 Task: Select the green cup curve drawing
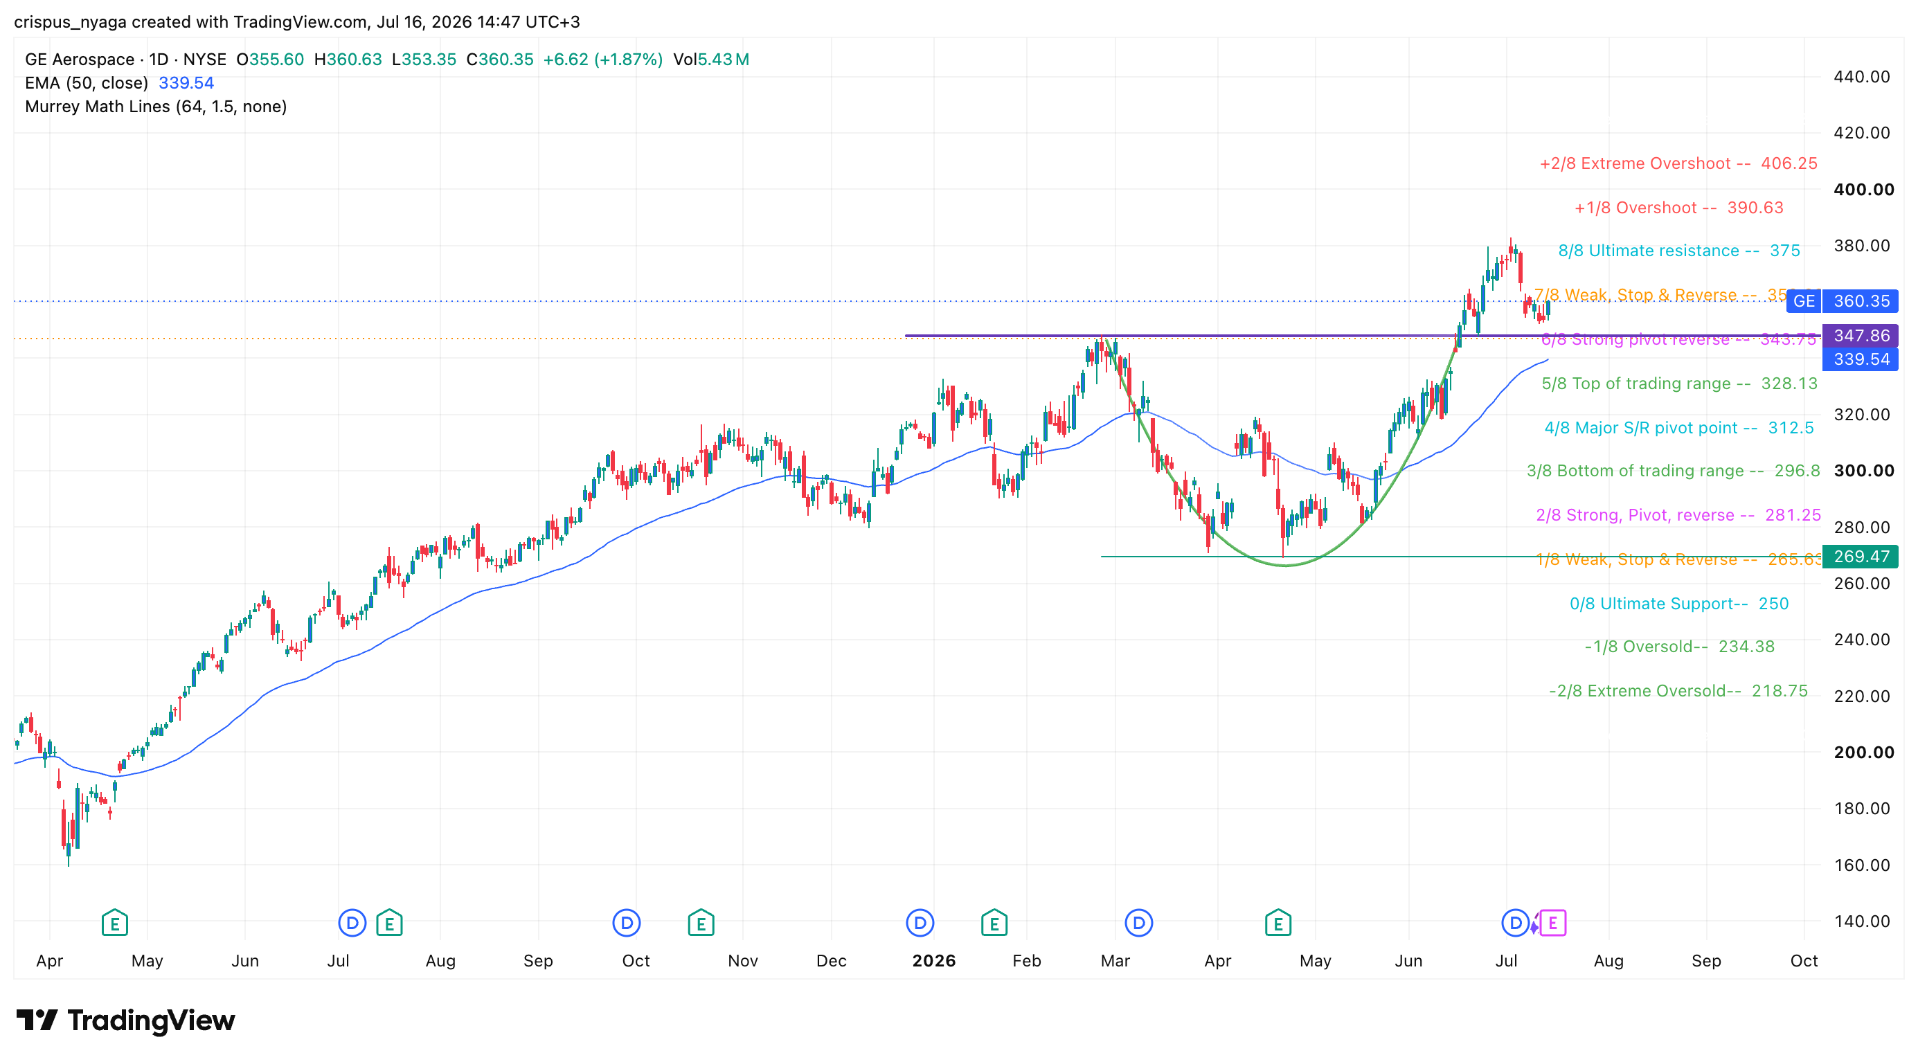(x=1285, y=565)
